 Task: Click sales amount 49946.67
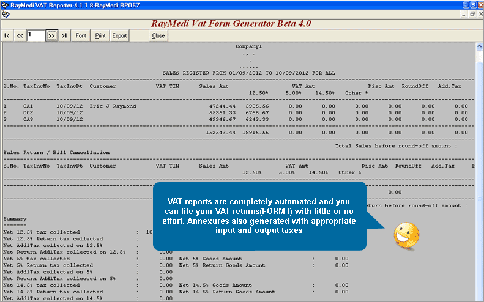point(222,119)
